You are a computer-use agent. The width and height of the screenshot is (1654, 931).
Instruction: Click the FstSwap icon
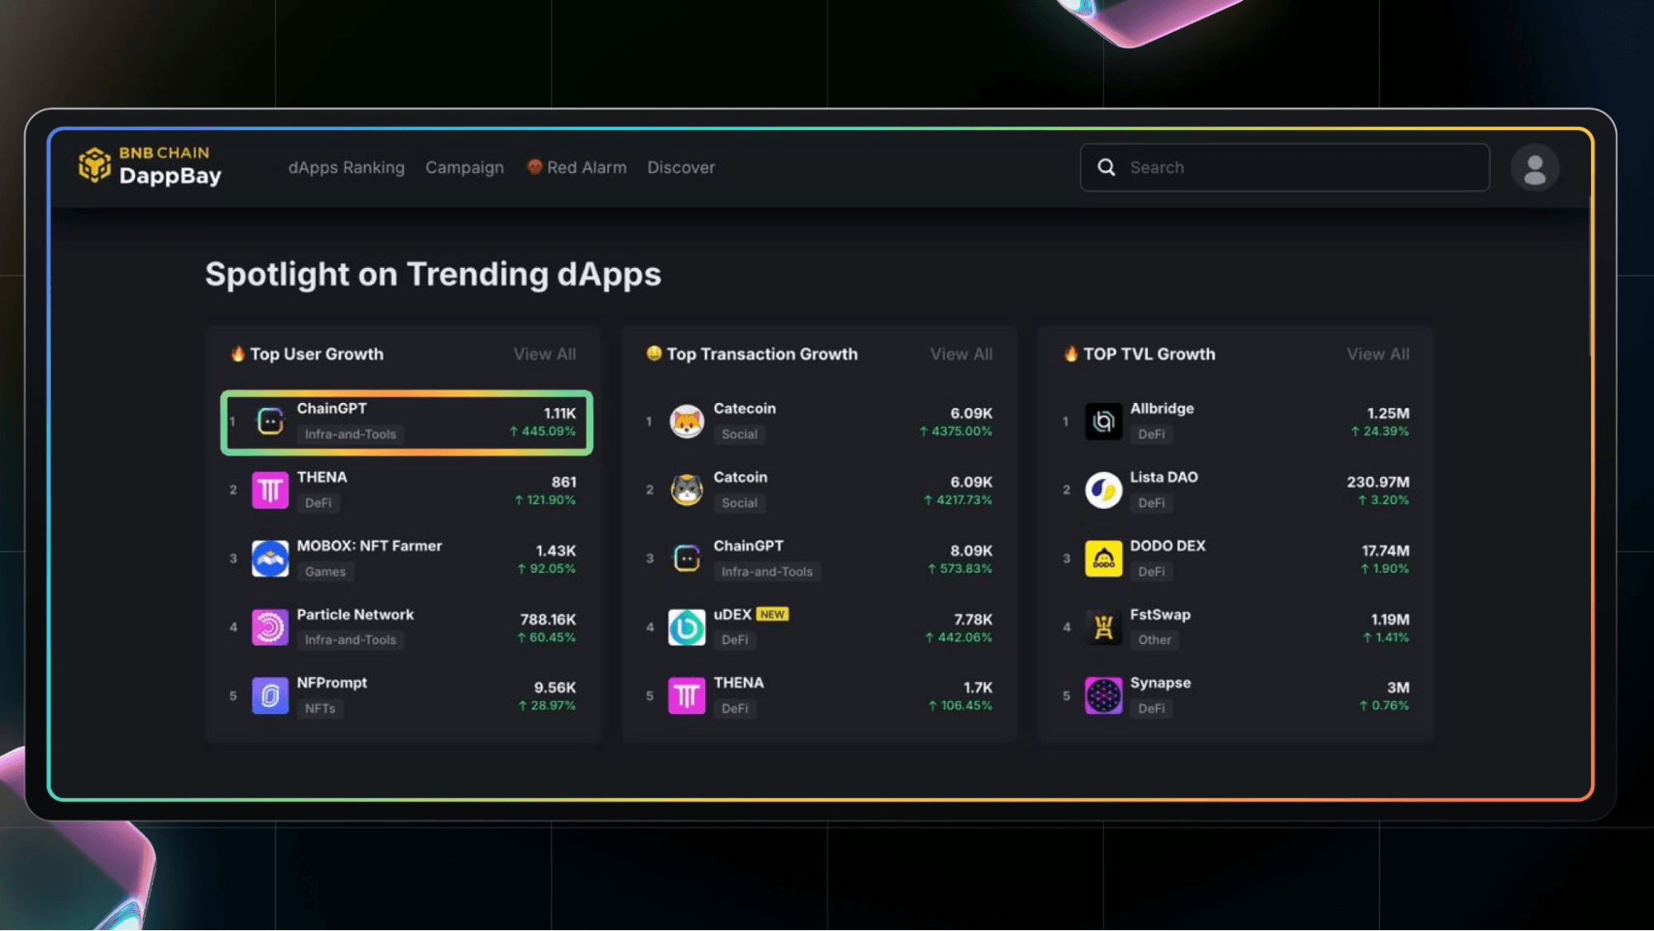[1103, 627]
